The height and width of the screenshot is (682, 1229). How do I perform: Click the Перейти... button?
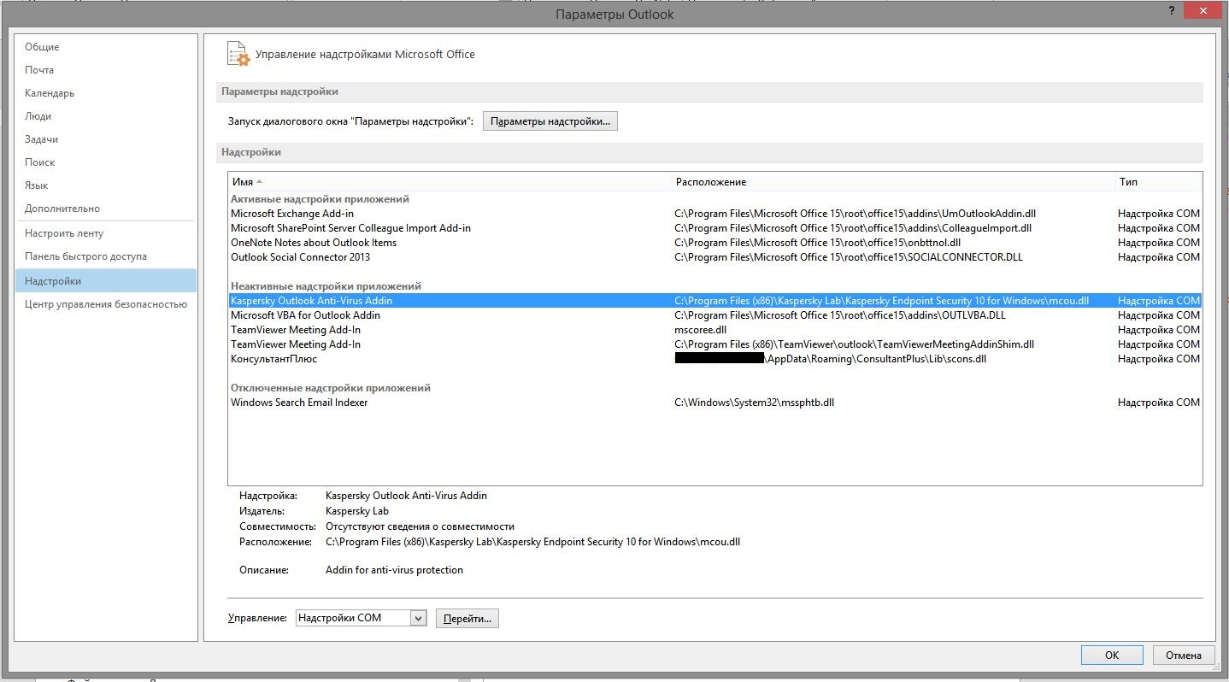[x=467, y=618]
